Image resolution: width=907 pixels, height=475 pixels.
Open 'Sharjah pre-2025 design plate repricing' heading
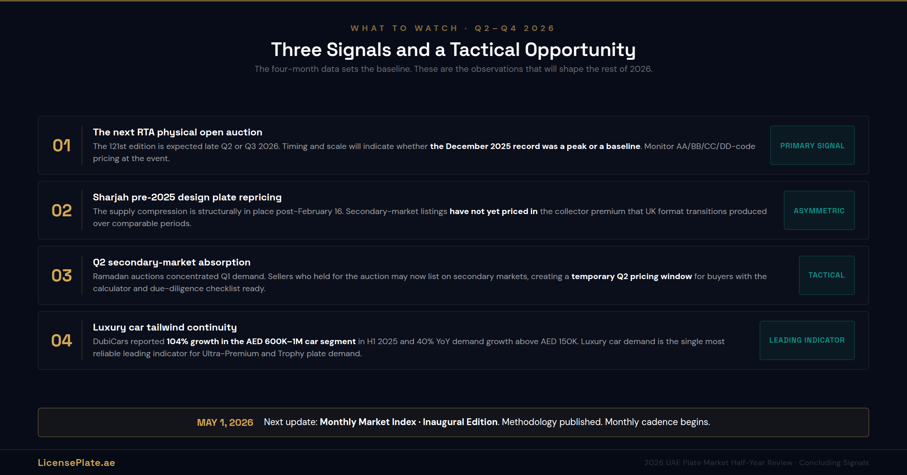coord(187,197)
